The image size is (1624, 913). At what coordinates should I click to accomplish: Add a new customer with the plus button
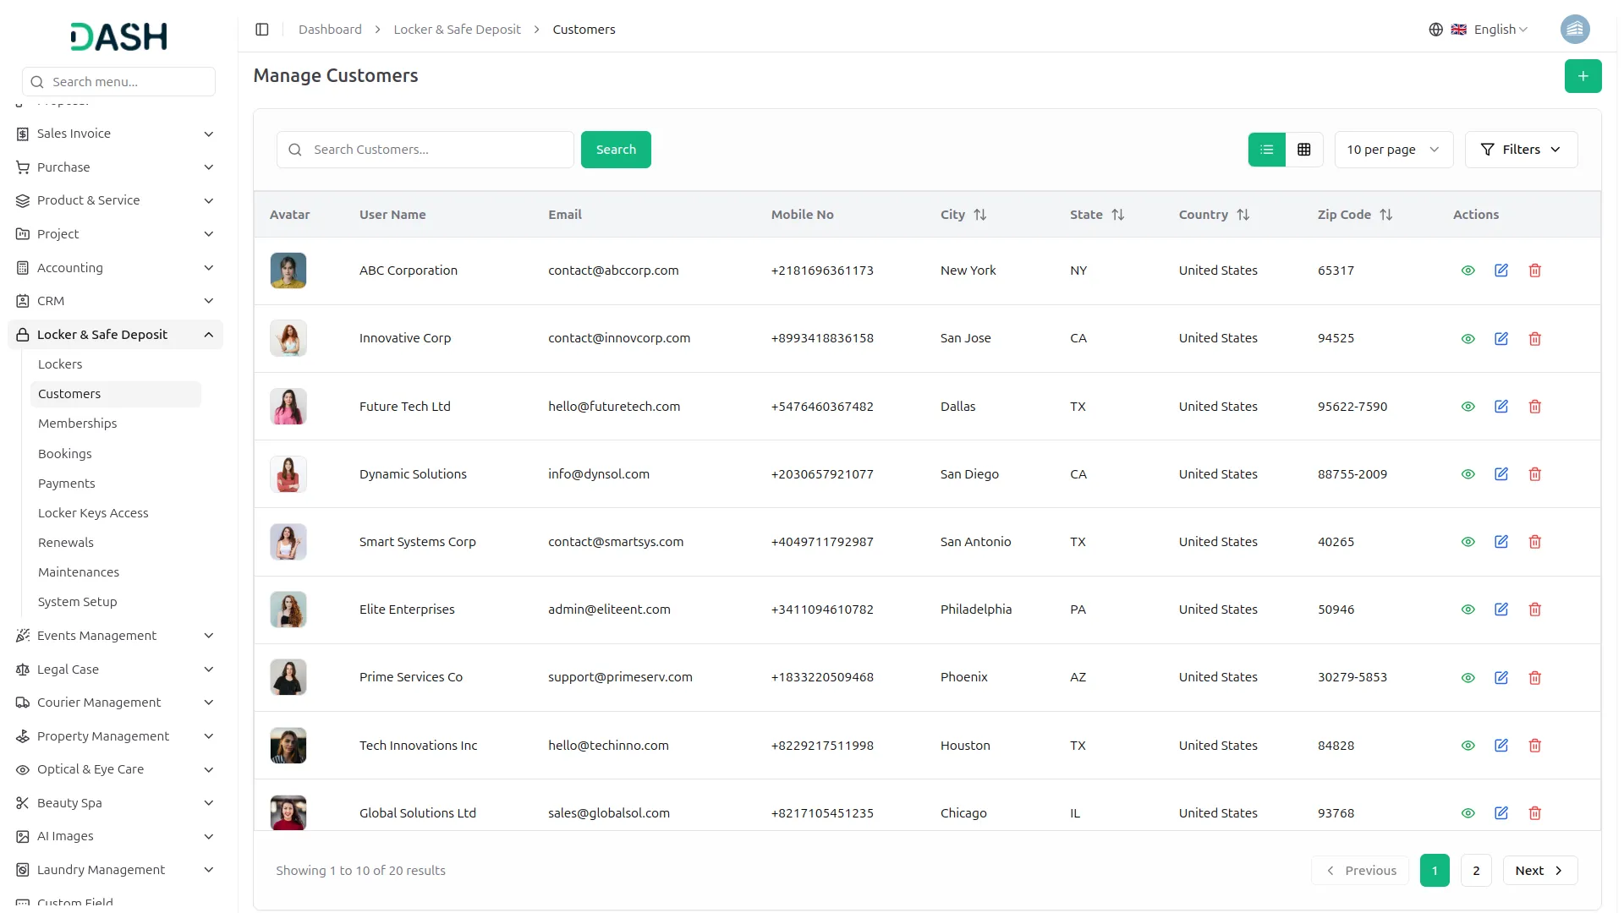click(1583, 75)
